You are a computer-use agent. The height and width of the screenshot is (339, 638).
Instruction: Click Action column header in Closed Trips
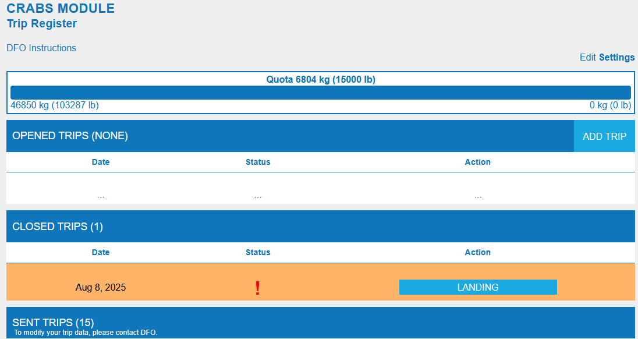tap(477, 252)
